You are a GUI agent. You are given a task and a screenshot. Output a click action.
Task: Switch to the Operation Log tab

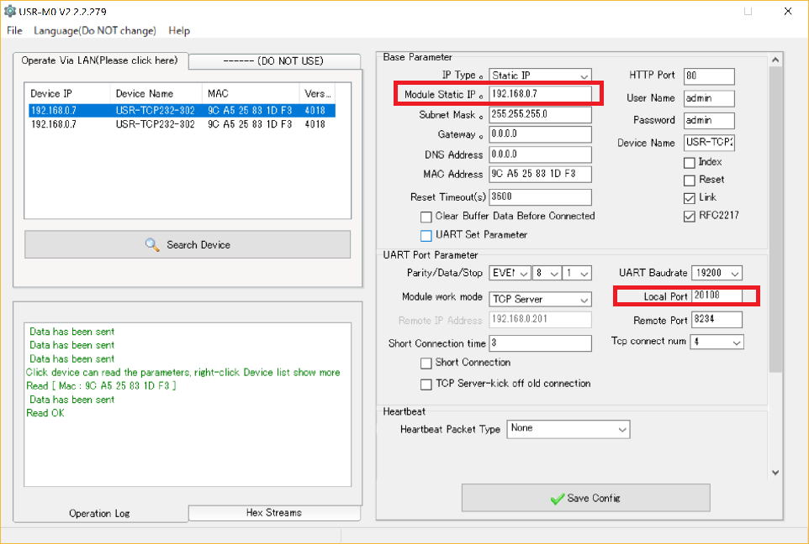point(99,513)
